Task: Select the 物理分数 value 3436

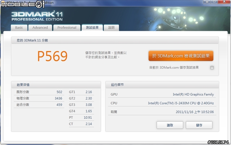Action: click(58, 98)
